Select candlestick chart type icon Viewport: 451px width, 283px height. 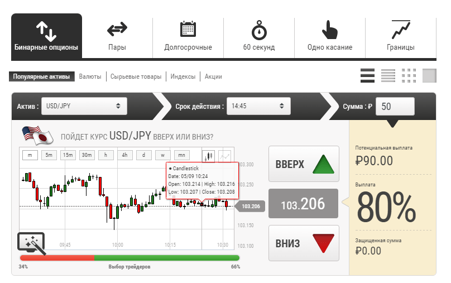point(209,156)
